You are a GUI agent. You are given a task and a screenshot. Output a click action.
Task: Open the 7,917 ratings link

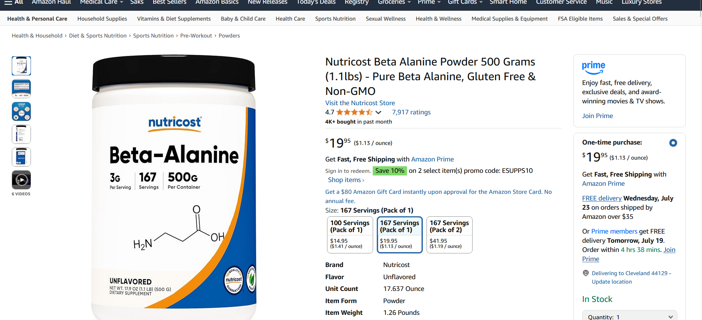(411, 112)
